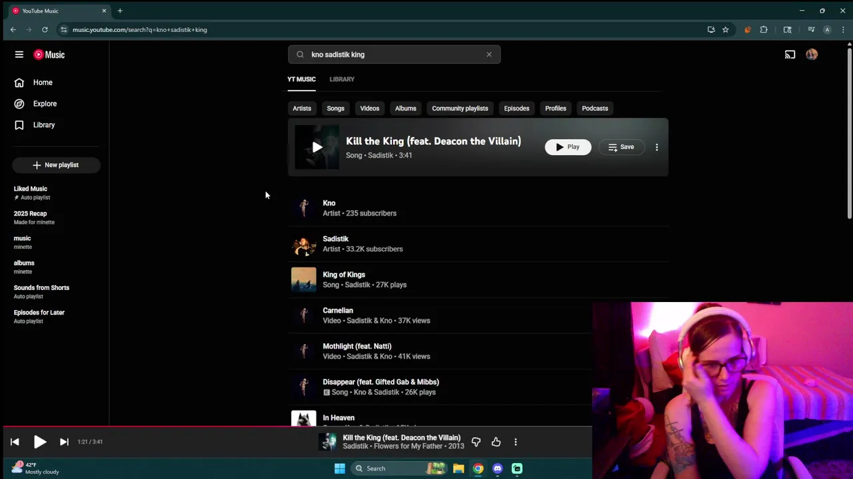
Task: Open Kno artist result
Action: pos(478,208)
